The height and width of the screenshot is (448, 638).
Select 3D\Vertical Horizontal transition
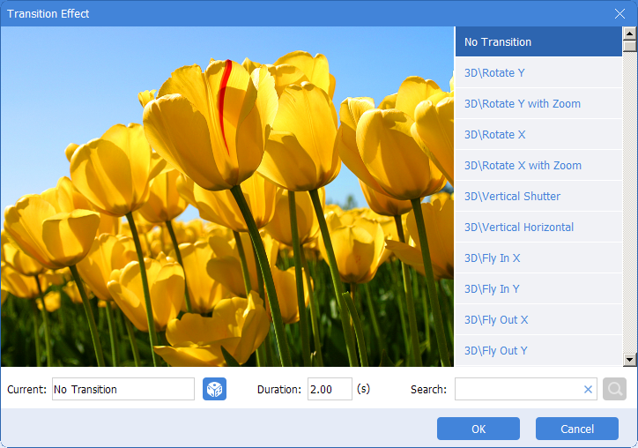click(x=538, y=228)
